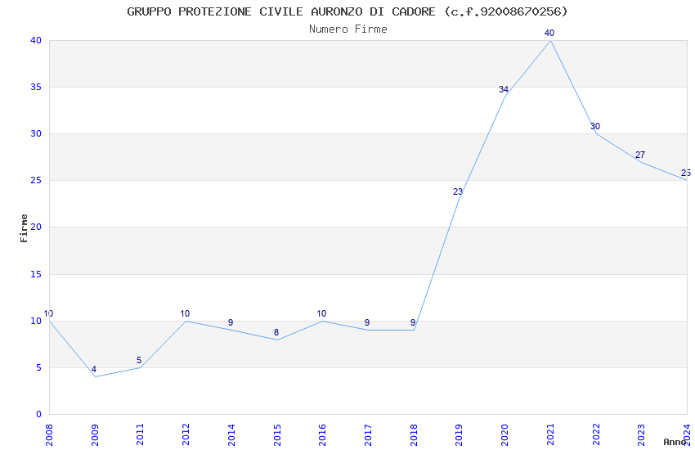Click x-axis year label 2018
This screenshot has height=450, width=695.
414,434
